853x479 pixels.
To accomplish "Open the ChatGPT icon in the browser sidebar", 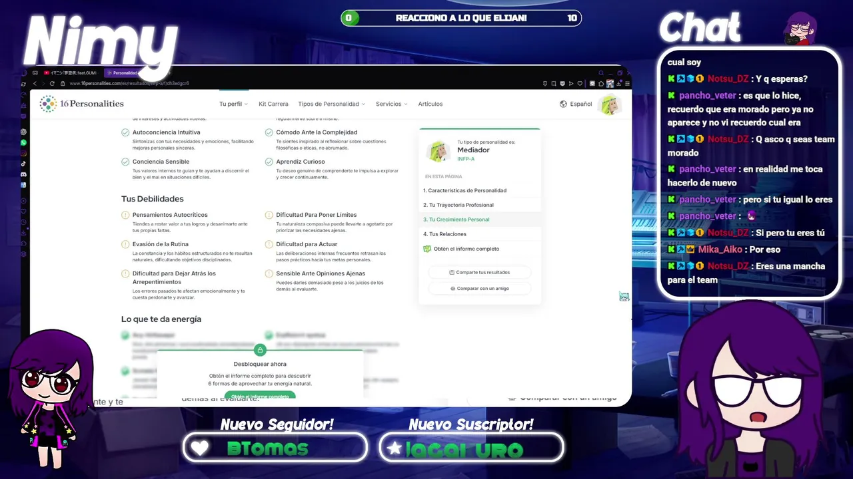I will 23,132.
